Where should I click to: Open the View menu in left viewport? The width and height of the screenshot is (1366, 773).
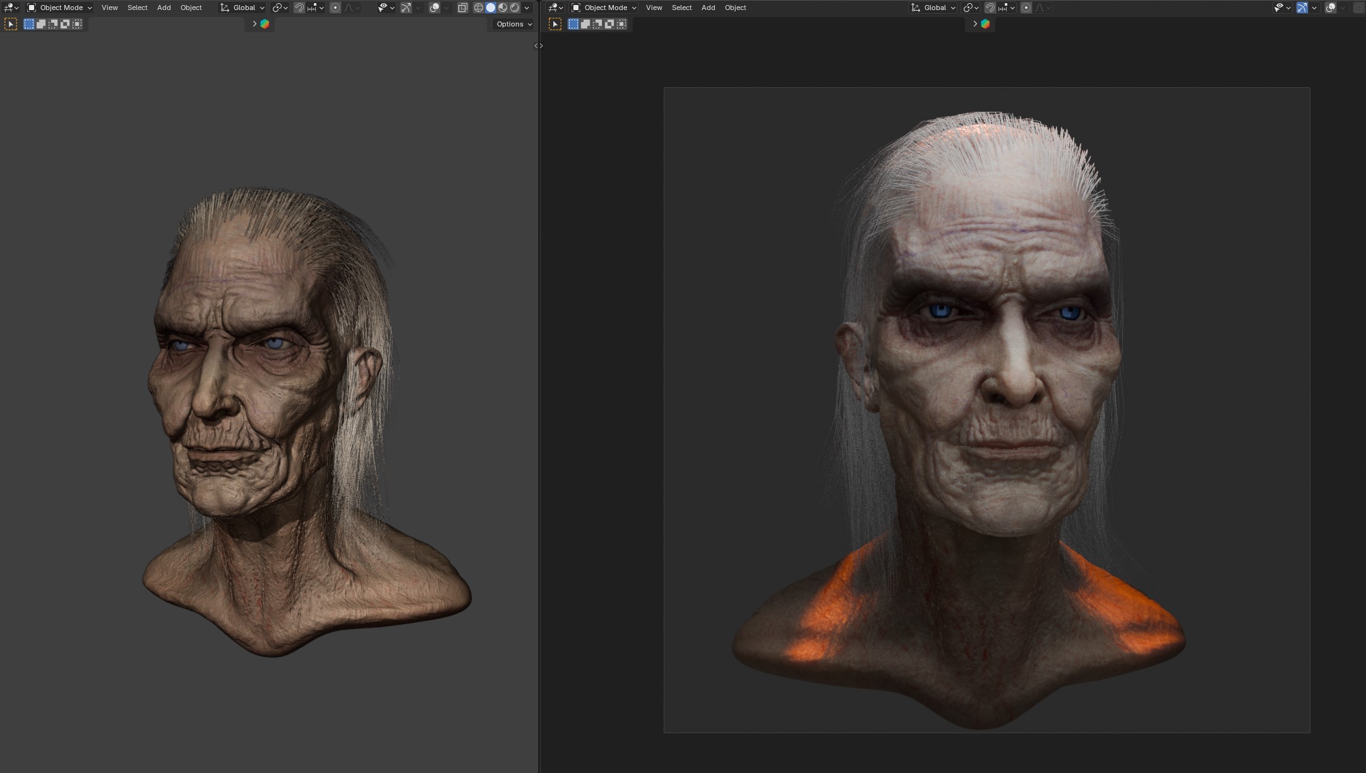[109, 8]
